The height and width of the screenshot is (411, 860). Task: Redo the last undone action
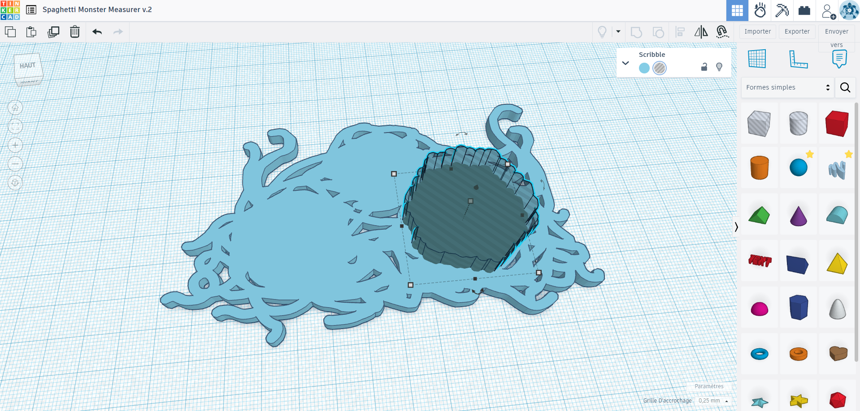118,32
